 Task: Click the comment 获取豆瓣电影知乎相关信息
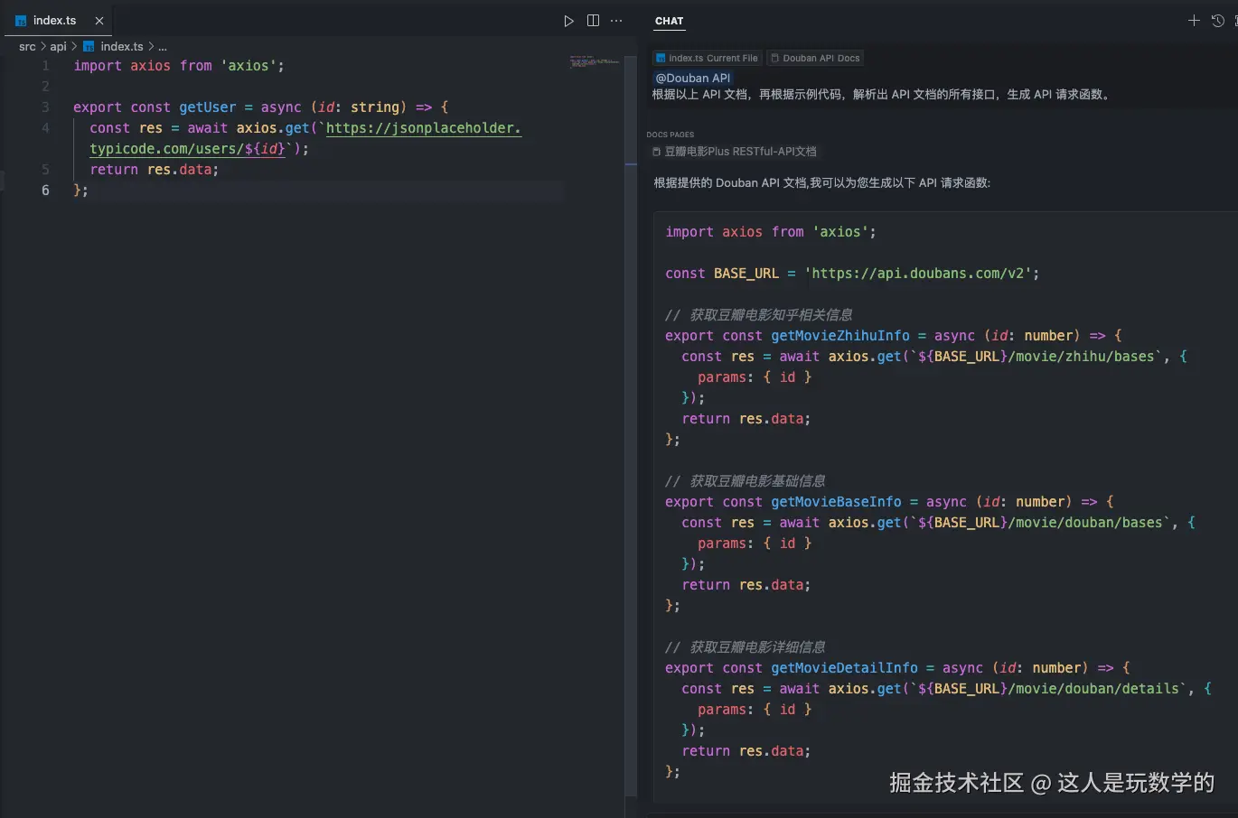click(759, 314)
